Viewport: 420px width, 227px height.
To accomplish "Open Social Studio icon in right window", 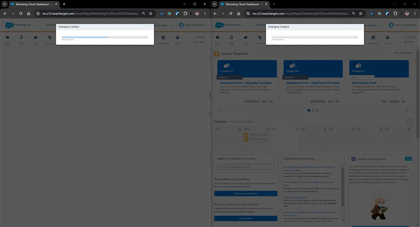I will pos(245,38).
